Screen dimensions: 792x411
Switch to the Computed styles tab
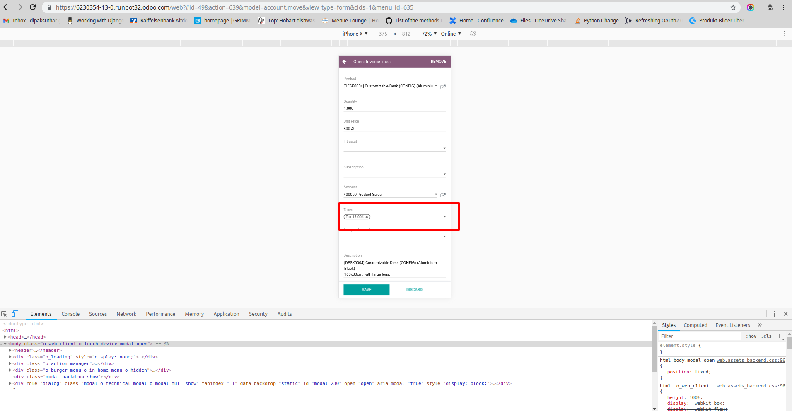(x=695, y=325)
